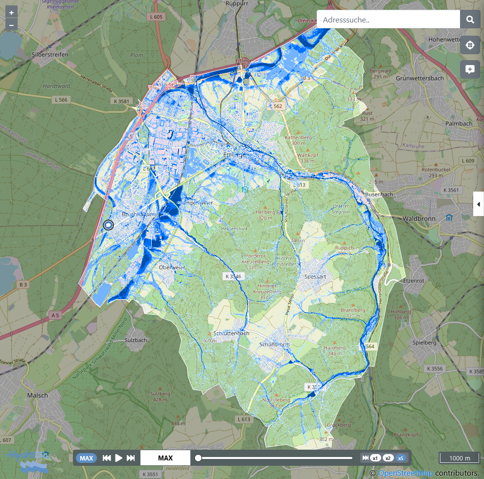Click the Hydrotec logo in bottom corner
This screenshot has height=479, width=484.
pos(28,457)
